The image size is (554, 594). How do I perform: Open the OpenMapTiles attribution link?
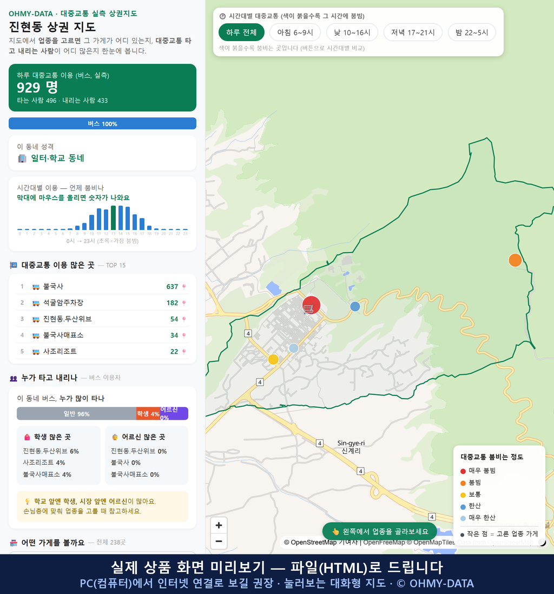click(x=431, y=543)
